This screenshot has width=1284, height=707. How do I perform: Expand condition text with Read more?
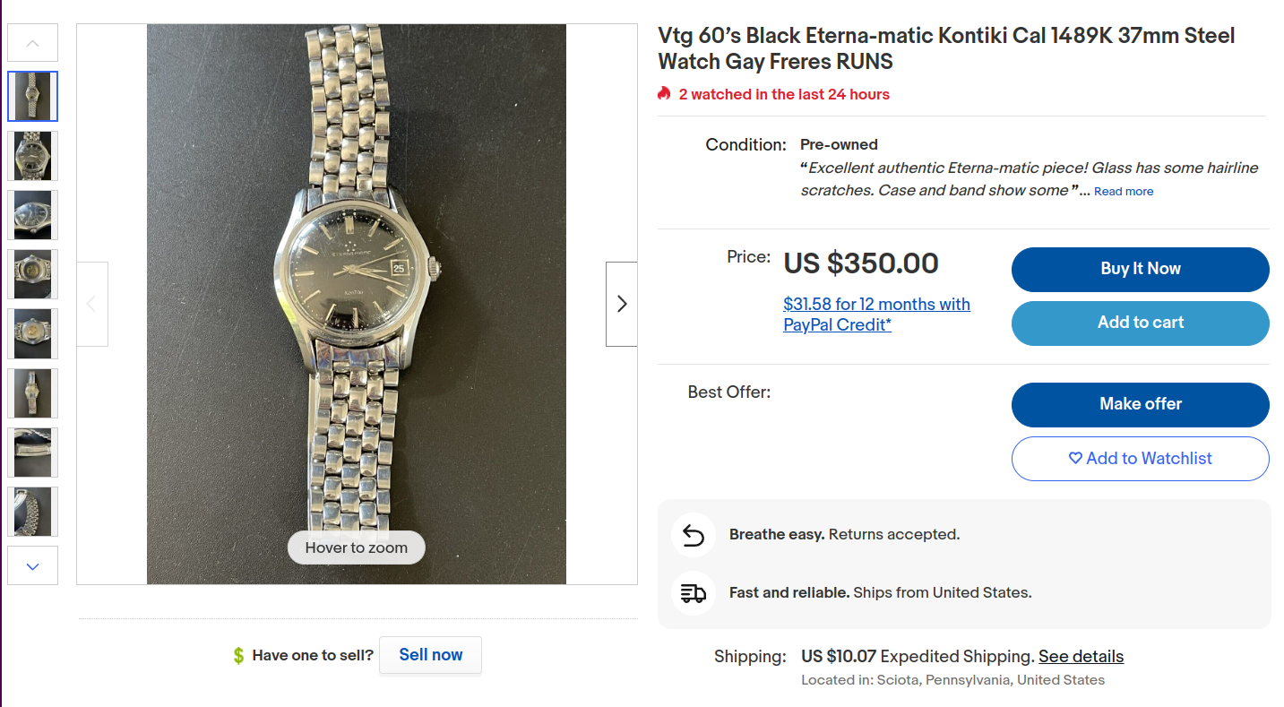pyautogui.click(x=1123, y=192)
